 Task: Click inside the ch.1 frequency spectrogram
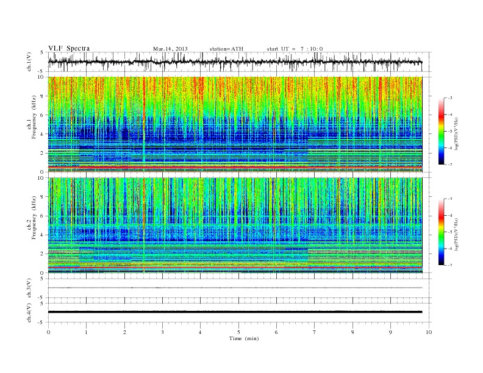pyautogui.click(x=235, y=124)
